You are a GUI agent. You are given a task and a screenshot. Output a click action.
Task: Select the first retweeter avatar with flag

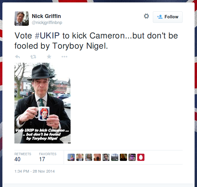tap(71, 157)
